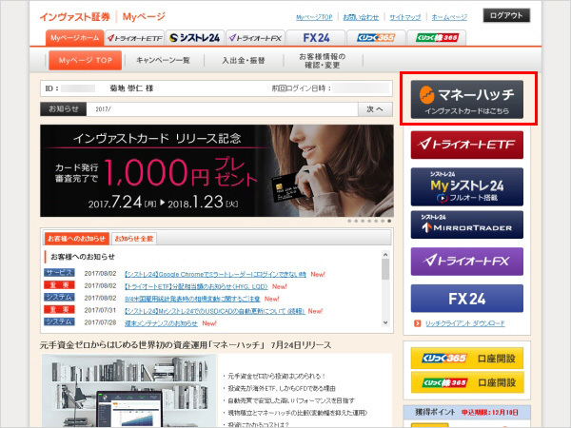Open お客様情報の確認・変更 menu
Image resolution: width=571 pixels, height=428 pixels.
pyautogui.click(x=323, y=61)
